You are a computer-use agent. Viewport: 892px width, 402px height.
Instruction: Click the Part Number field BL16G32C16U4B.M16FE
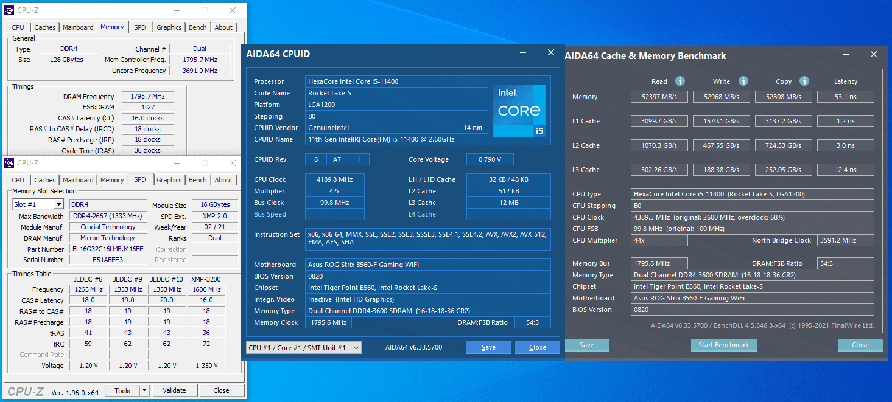pyautogui.click(x=108, y=249)
